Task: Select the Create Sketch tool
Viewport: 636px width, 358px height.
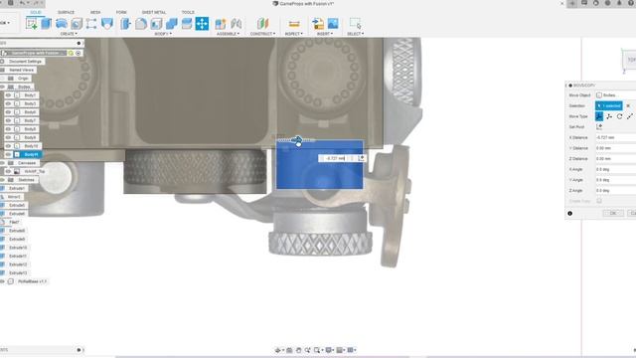Action: (x=31, y=23)
